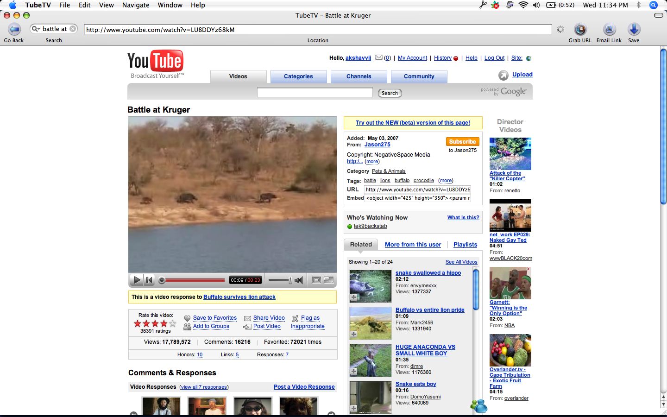Select More from this user tab
Screen dimensions: 667x417
click(413, 245)
